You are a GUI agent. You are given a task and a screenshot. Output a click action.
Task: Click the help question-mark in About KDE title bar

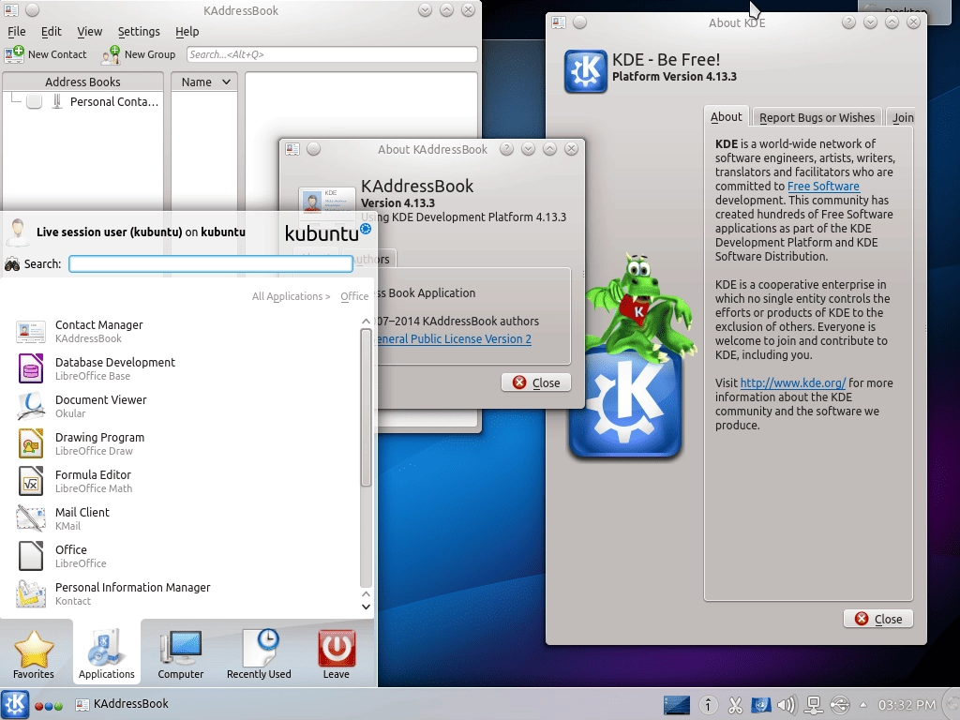pyautogui.click(x=848, y=22)
